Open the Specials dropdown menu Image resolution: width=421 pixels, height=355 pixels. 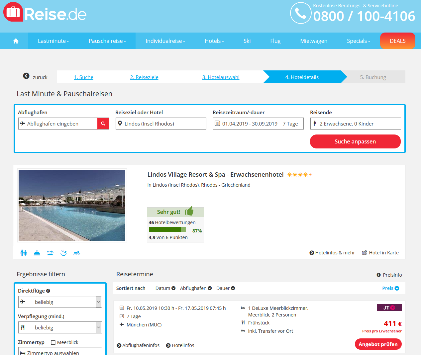[x=359, y=41]
